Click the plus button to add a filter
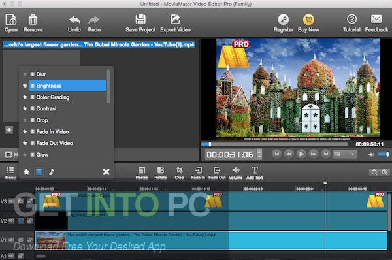Screen dimensions: 392x260 [9, 130]
